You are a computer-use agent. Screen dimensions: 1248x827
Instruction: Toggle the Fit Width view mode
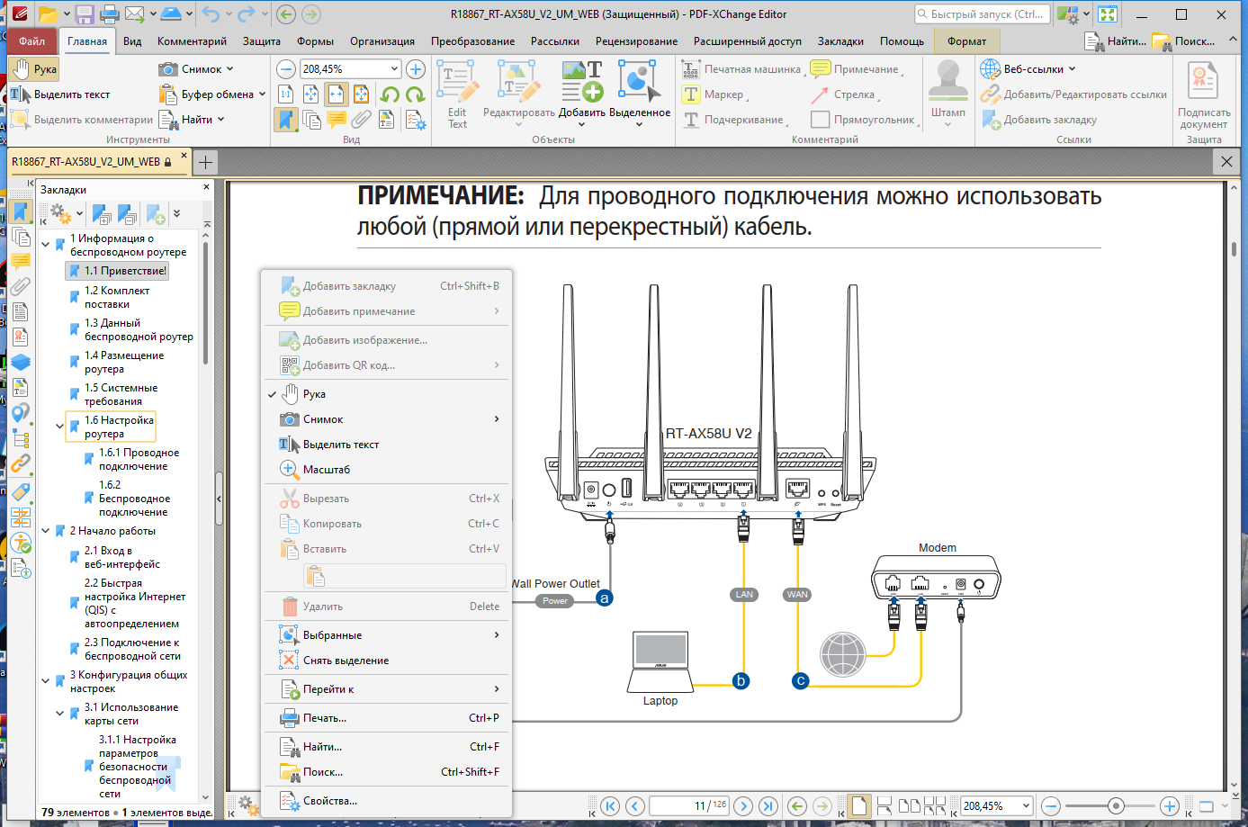coord(337,94)
